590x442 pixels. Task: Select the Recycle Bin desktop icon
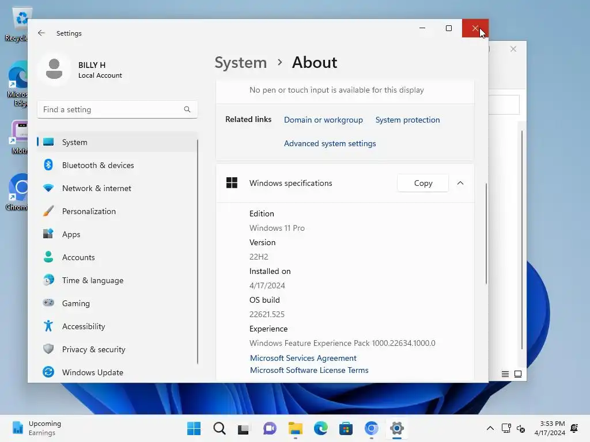click(x=17, y=24)
